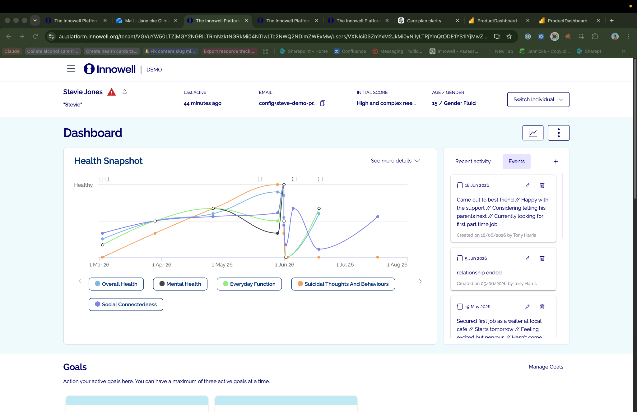Click the 'relationship ended' event text
The image size is (637, 412).
(479, 272)
